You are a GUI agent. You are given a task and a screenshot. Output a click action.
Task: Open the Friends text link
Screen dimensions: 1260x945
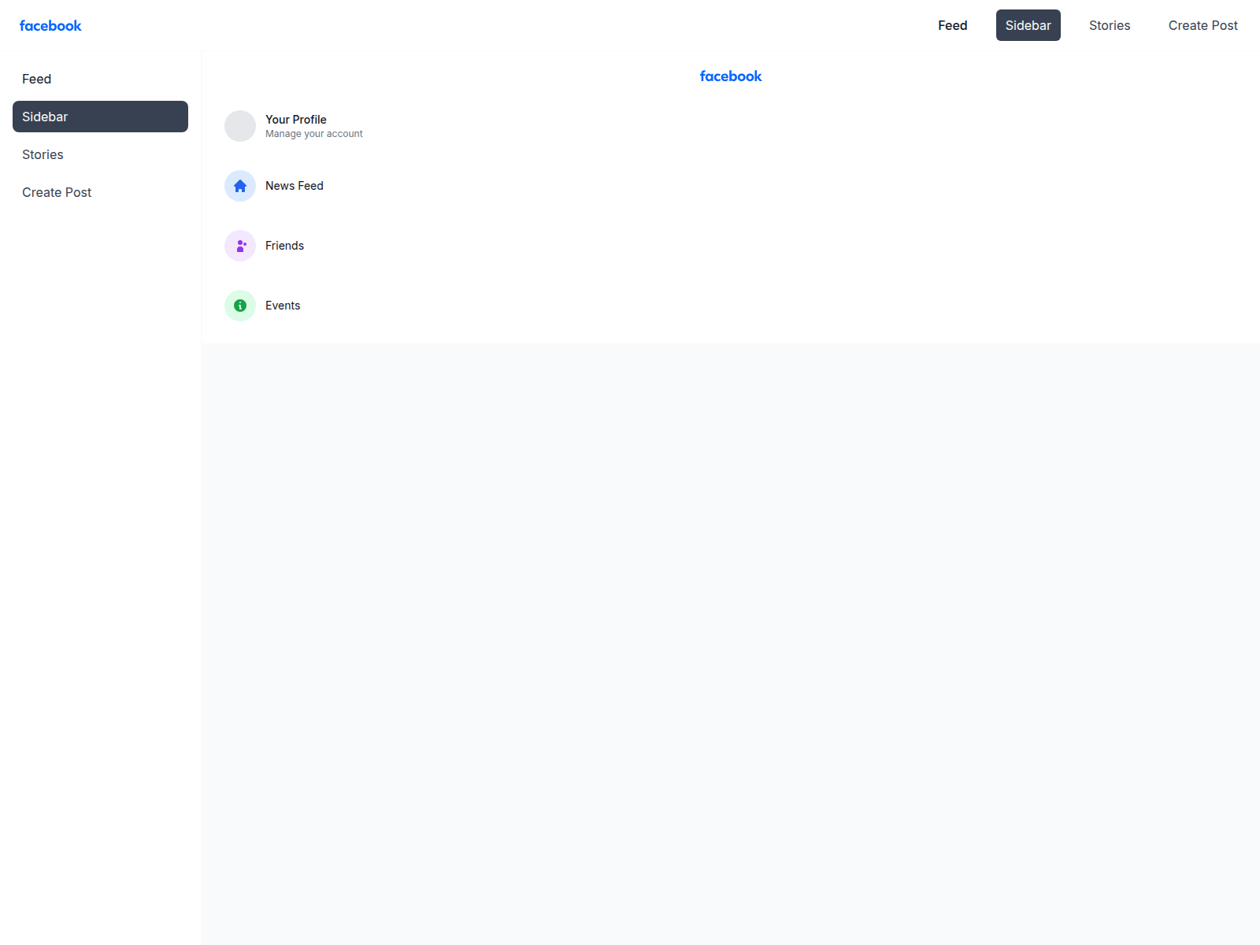tap(284, 246)
